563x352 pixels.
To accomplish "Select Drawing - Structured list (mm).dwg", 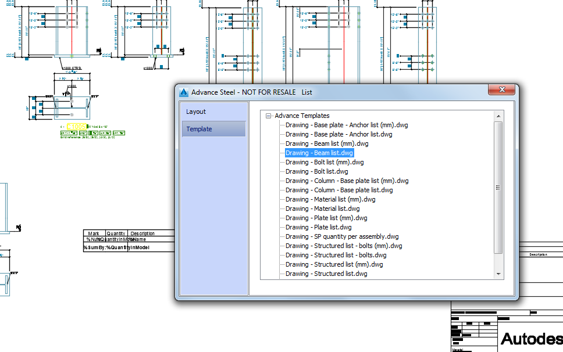I will (334, 265).
